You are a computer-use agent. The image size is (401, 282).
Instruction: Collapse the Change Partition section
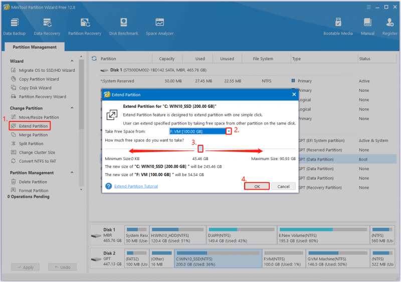click(x=72, y=108)
